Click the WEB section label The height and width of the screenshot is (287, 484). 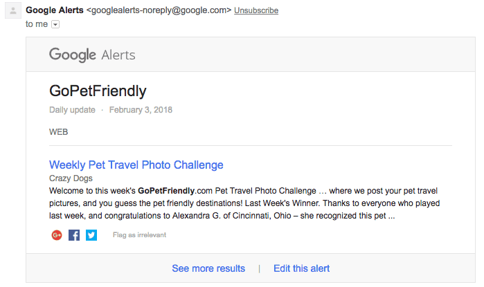[x=58, y=132]
